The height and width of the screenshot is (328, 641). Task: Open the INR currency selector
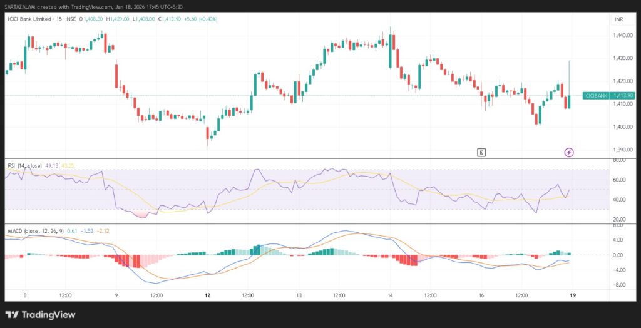[x=619, y=19]
